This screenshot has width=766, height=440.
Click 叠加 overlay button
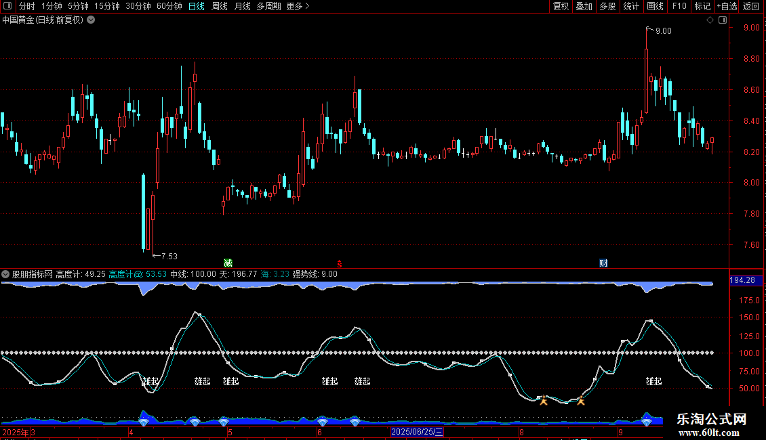pos(584,6)
